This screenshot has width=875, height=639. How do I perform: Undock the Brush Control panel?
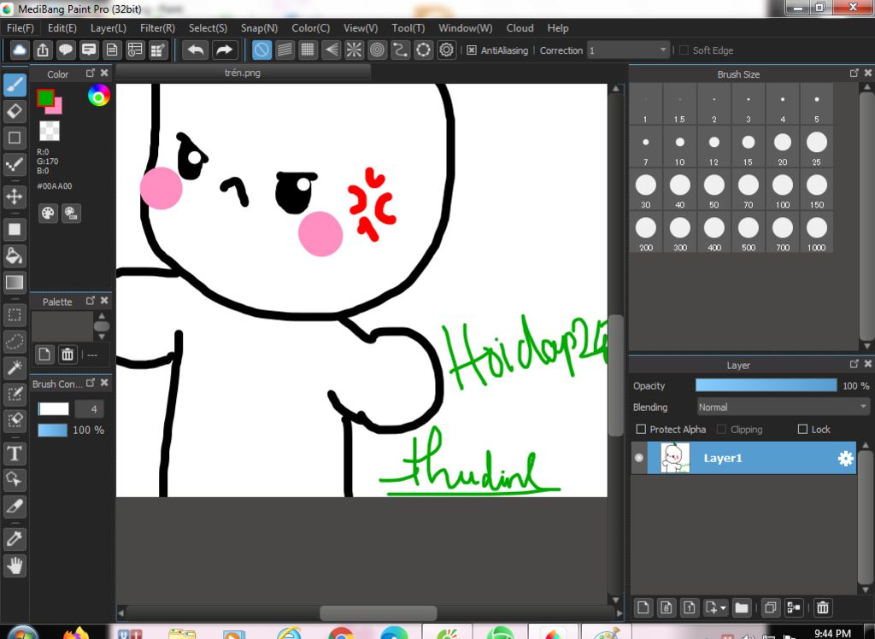coord(90,383)
